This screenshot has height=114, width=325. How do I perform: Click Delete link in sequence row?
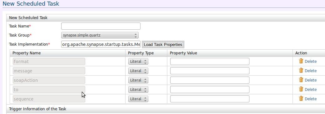coord(311,99)
